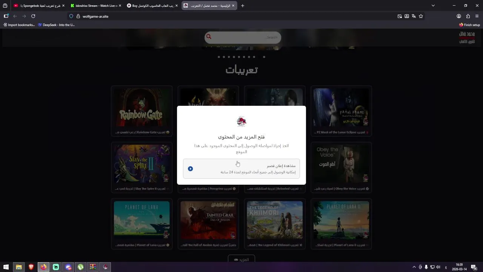Go back to the previous page
Viewport: 483px width, 272px height.
point(15,16)
